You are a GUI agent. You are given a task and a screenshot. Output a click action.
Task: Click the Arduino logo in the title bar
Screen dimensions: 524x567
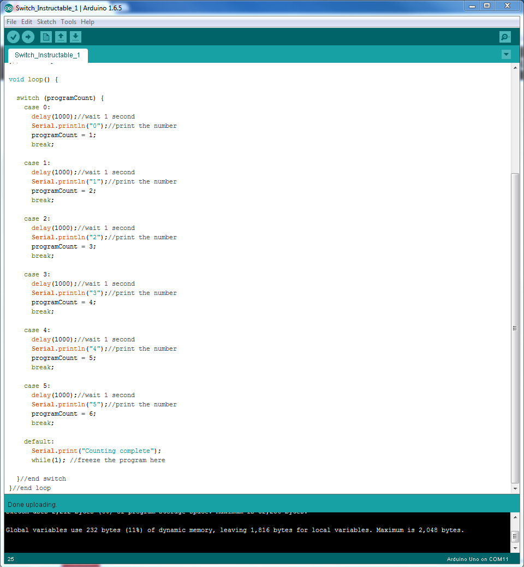8,6
